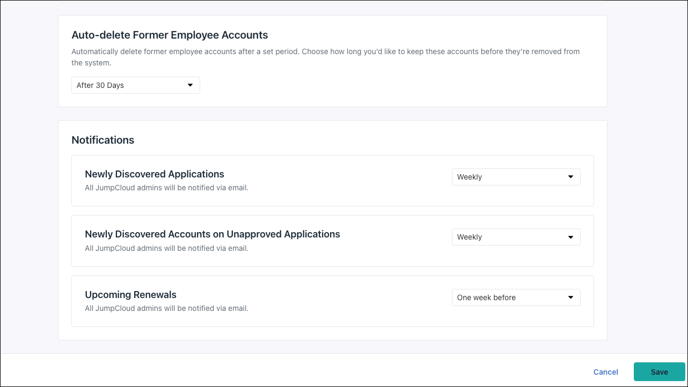Click the Upcoming Renewals card title
This screenshot has height=387, width=688.
(130, 294)
